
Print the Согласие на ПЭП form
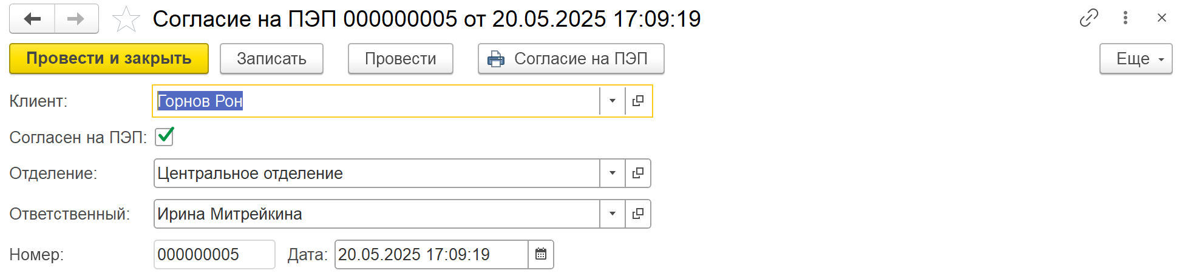tap(571, 59)
